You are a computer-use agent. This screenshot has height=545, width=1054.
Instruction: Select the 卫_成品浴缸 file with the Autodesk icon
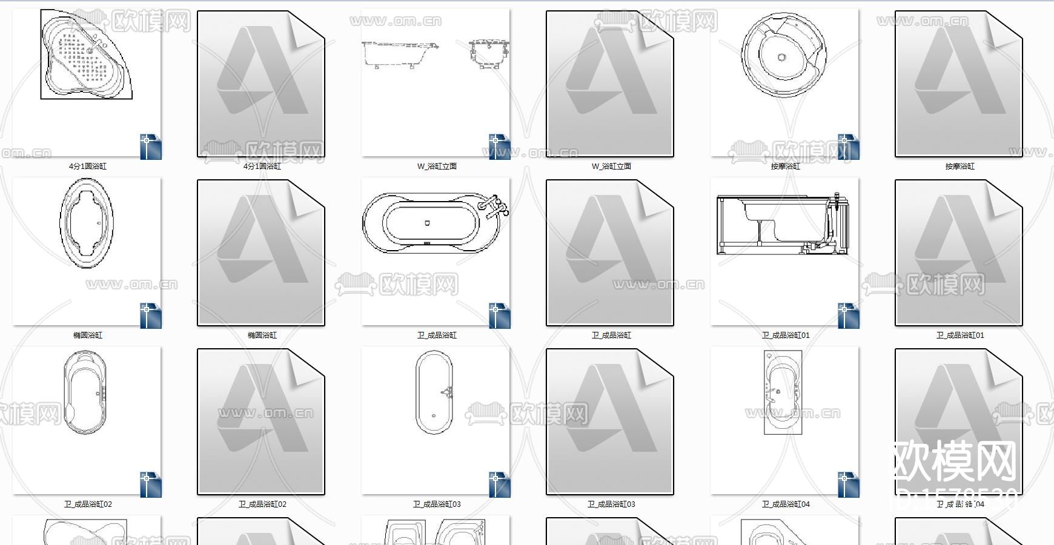[610, 253]
